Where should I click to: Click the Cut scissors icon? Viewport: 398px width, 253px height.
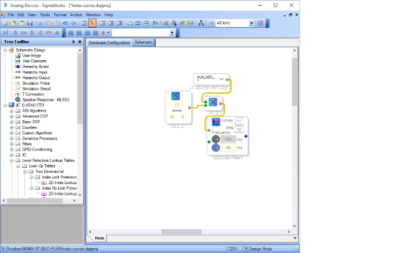click(41, 23)
